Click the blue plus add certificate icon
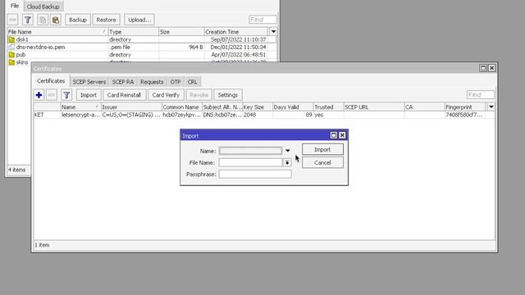The image size is (525, 295). (39, 95)
